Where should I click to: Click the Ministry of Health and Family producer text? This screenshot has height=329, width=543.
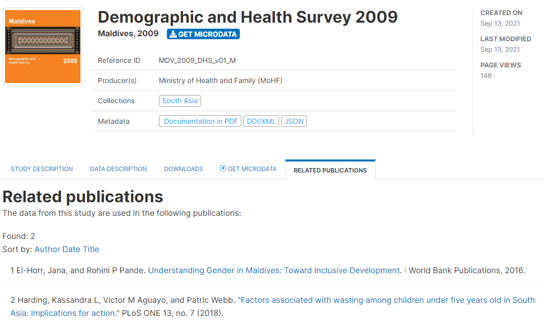221,80
